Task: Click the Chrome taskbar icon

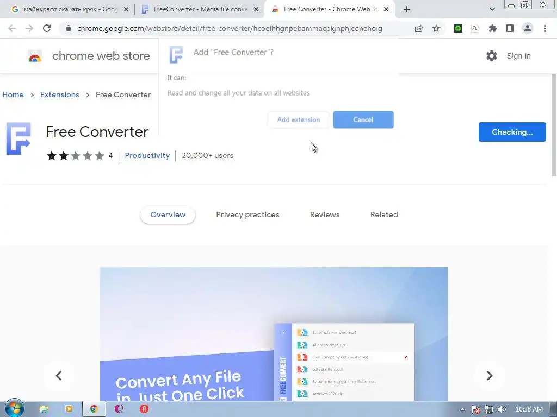Action: coord(94,409)
